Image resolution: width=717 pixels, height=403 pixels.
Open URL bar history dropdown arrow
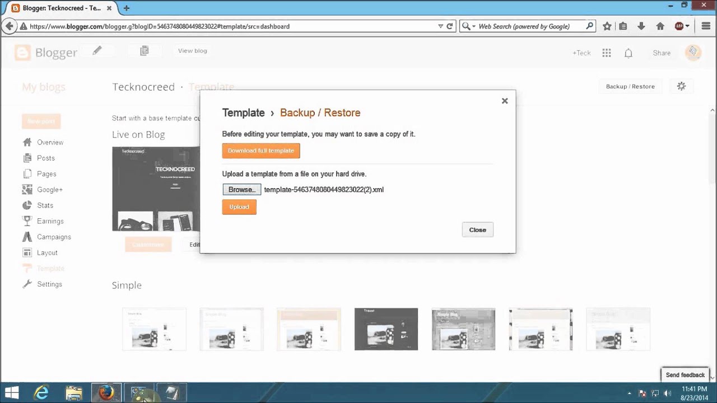click(440, 26)
